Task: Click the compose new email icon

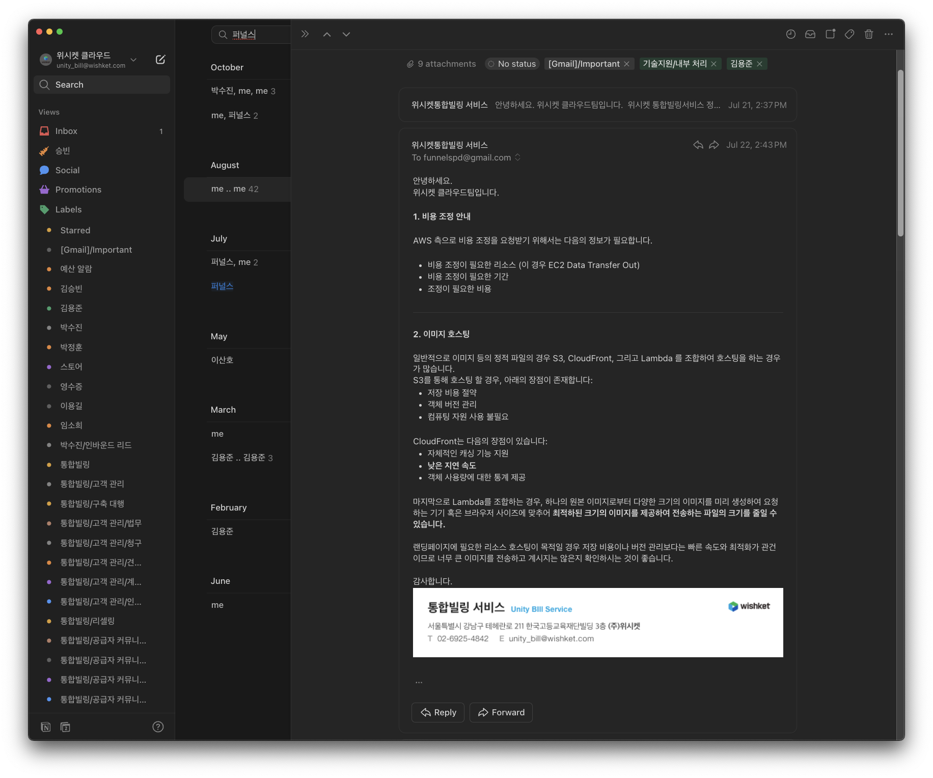Action: [160, 60]
